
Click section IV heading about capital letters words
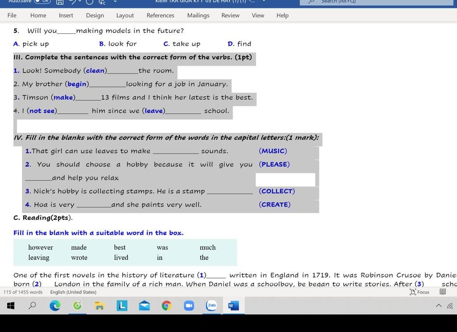pyautogui.click(x=166, y=137)
